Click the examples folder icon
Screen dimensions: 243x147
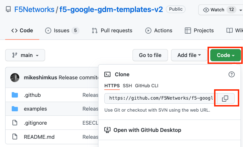click(15, 109)
